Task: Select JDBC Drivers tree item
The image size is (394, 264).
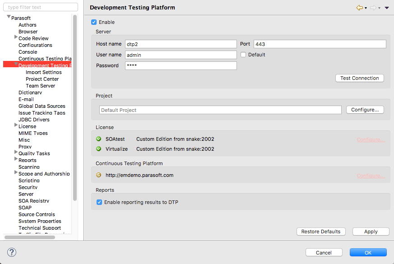Action: [34, 120]
